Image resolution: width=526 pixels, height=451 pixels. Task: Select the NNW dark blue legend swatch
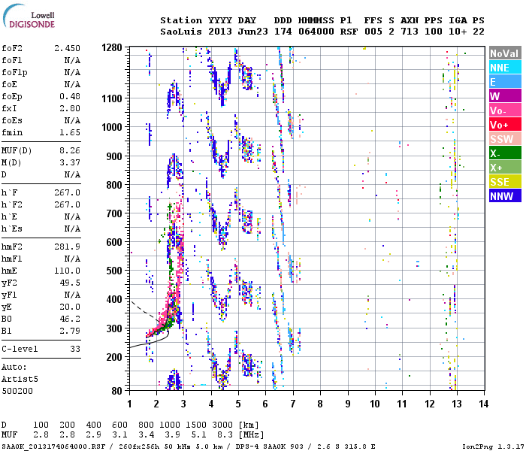[505, 196]
